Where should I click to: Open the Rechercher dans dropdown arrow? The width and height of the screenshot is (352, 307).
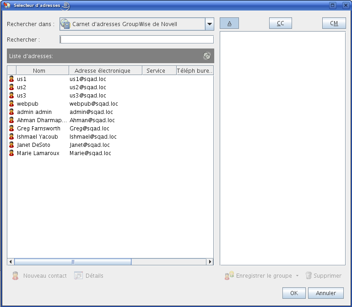pyautogui.click(x=210, y=24)
